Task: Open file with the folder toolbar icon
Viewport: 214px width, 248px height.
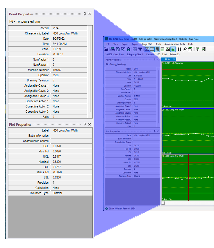Action: point(106,49)
